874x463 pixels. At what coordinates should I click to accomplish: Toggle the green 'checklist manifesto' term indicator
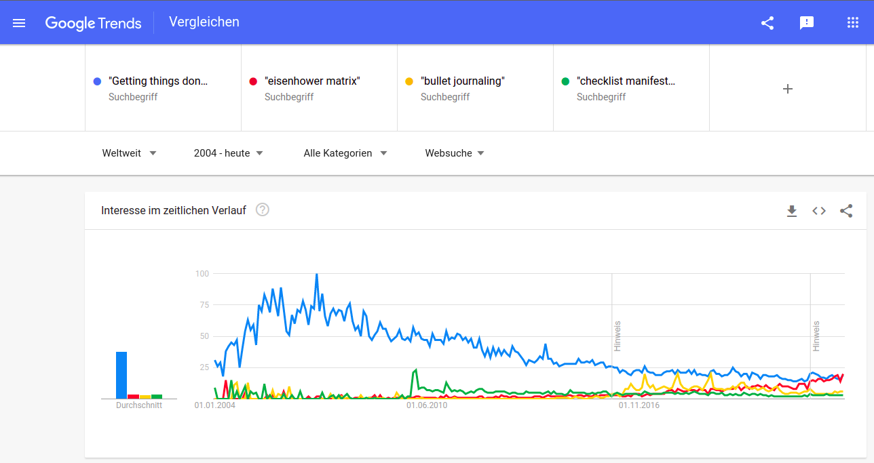(565, 81)
